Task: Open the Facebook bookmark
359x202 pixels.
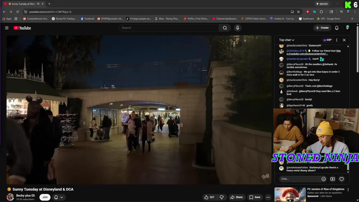Action: [x=88, y=19]
